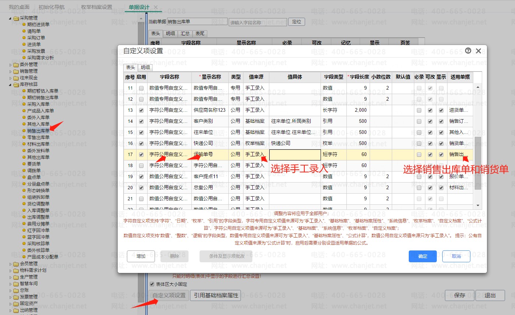
Task: Close the 单据设计 tab via its X icon
Action: click(156, 7)
